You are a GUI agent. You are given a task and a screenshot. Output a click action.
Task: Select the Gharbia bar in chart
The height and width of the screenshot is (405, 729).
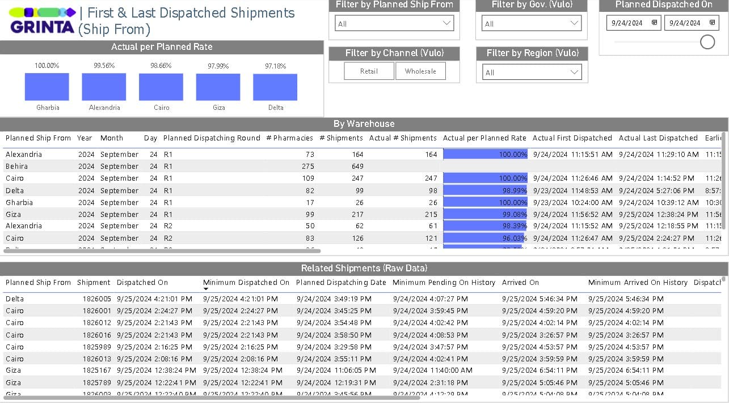[x=47, y=87]
